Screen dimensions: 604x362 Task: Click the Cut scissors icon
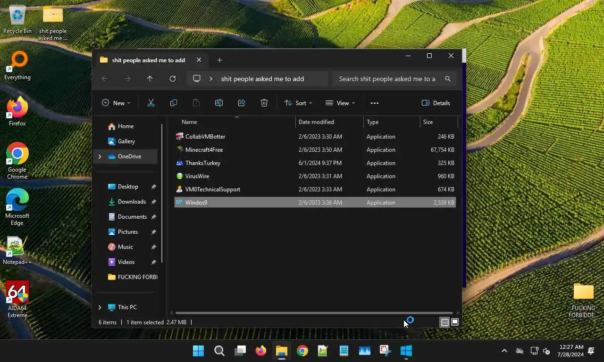click(151, 103)
